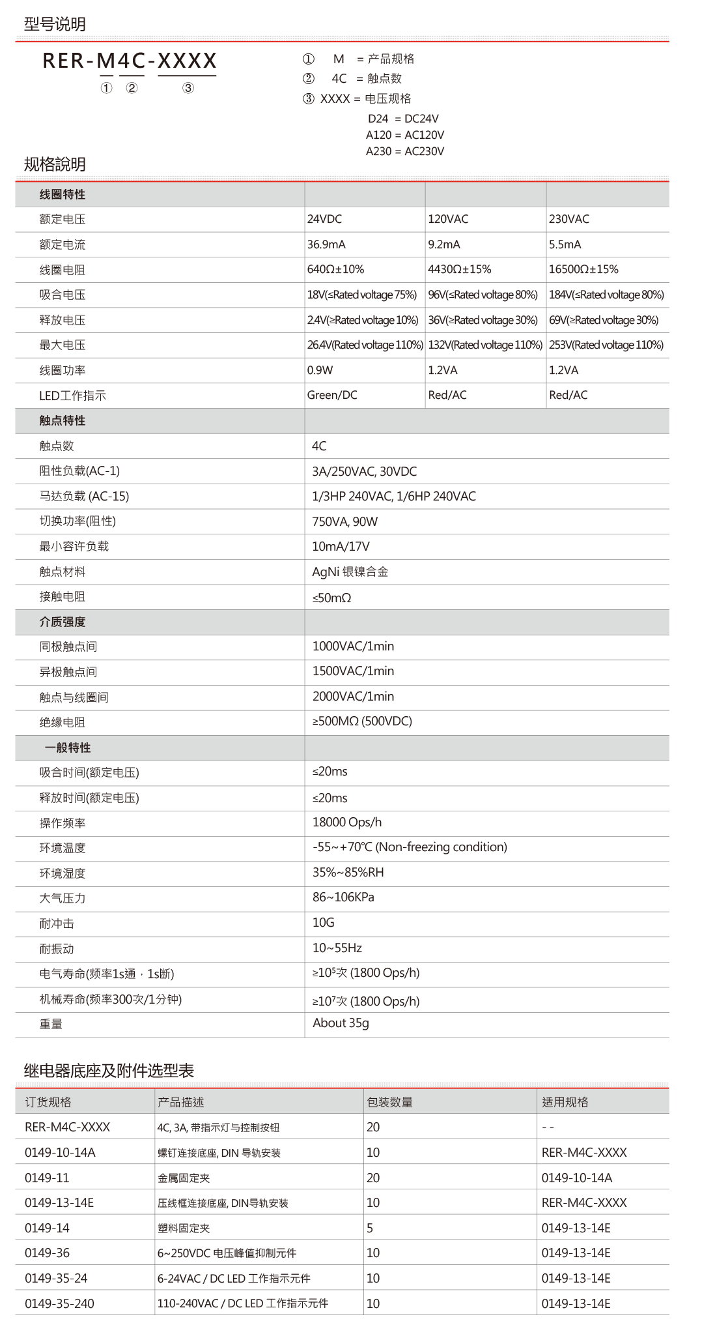This screenshot has width=715, height=1336.
Task: Select the '750VA, 90W' switching power value
Action: tap(345, 521)
